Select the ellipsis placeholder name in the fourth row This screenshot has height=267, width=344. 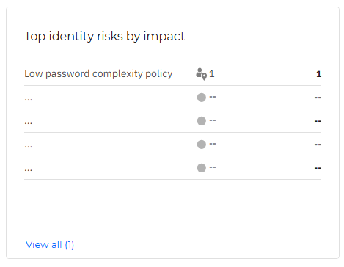click(x=29, y=147)
